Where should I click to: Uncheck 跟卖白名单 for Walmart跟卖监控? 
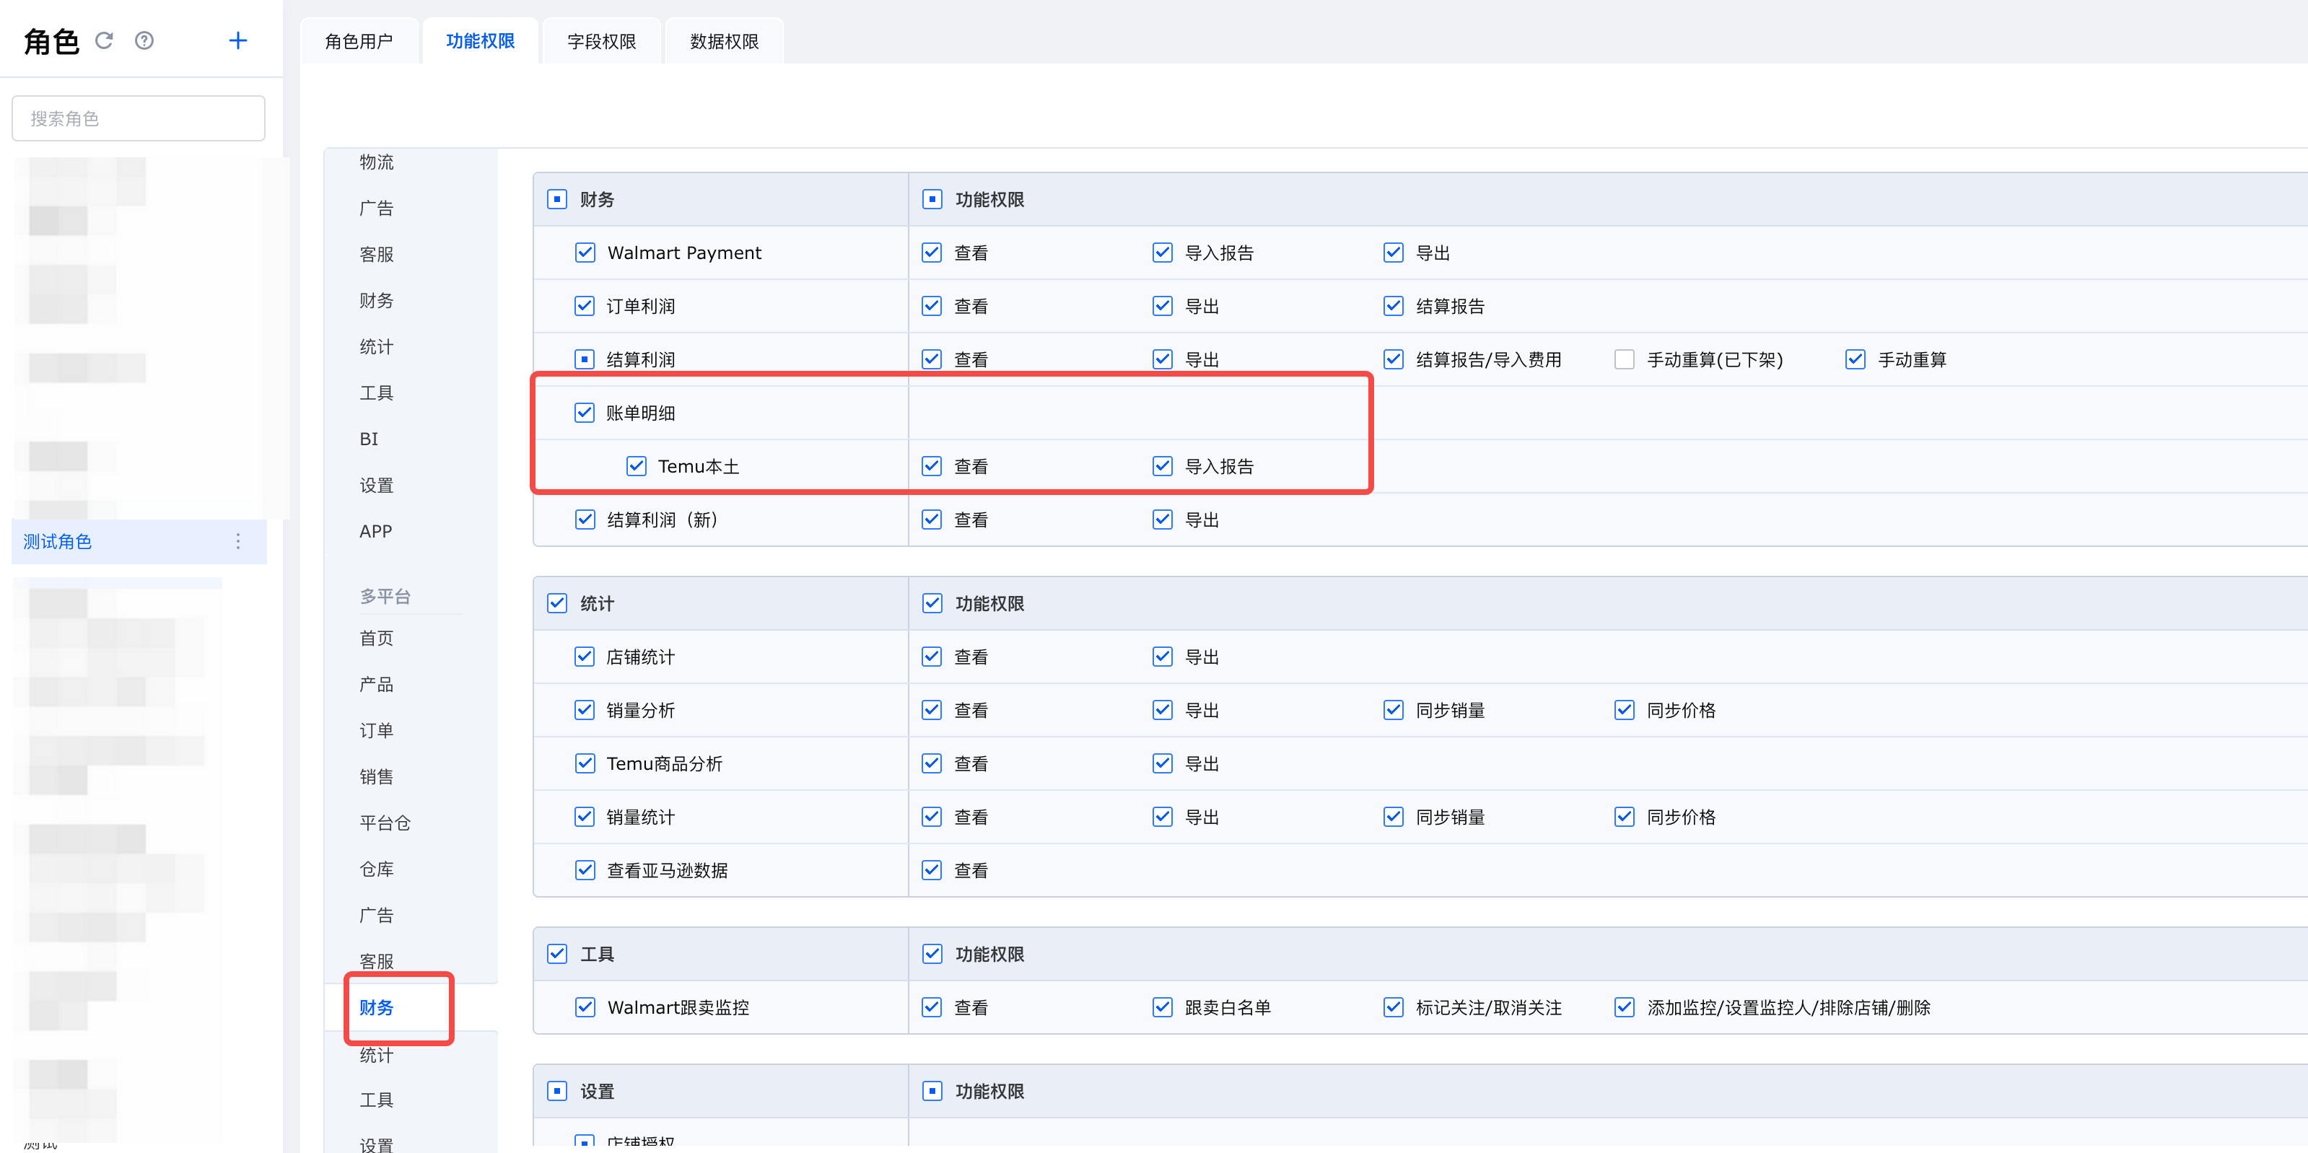pos(1162,1007)
